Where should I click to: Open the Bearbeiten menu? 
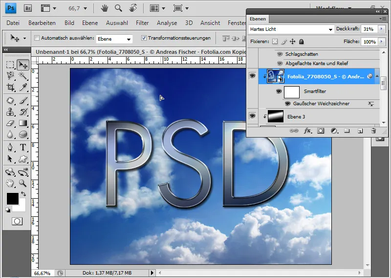pos(42,23)
